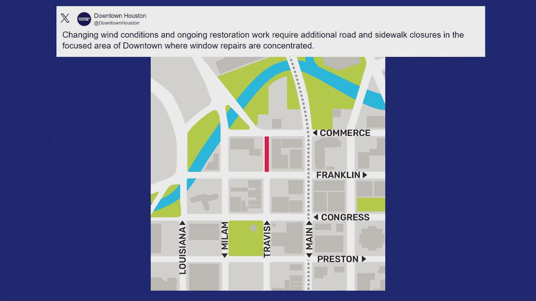Click the left arrow beside COMMERCE
The height and width of the screenshot is (301, 536).
click(315, 133)
